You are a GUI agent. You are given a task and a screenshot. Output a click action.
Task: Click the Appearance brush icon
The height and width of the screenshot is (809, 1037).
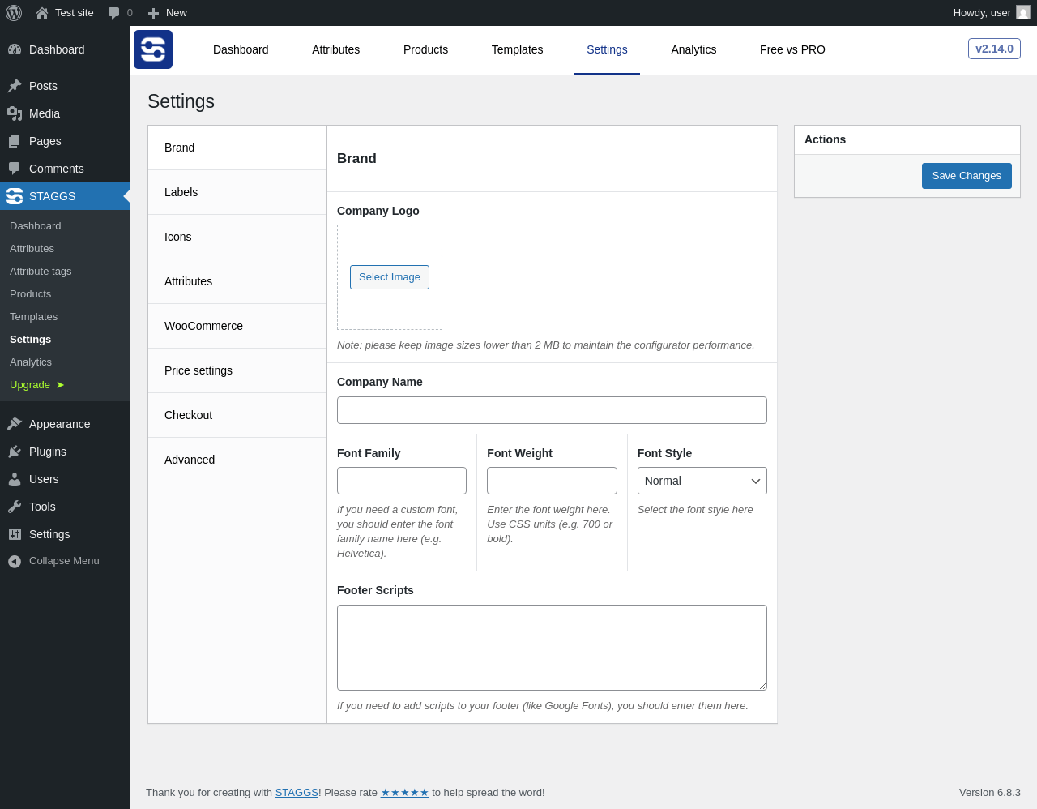(x=15, y=424)
